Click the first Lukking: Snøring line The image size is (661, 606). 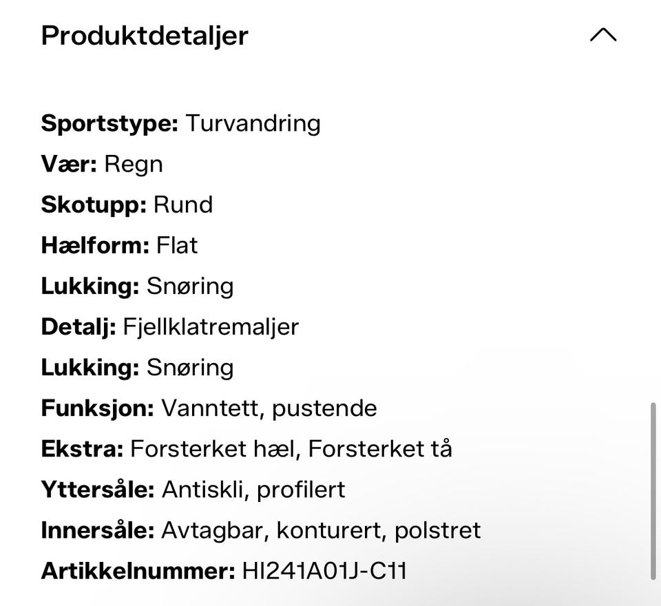[x=138, y=286]
